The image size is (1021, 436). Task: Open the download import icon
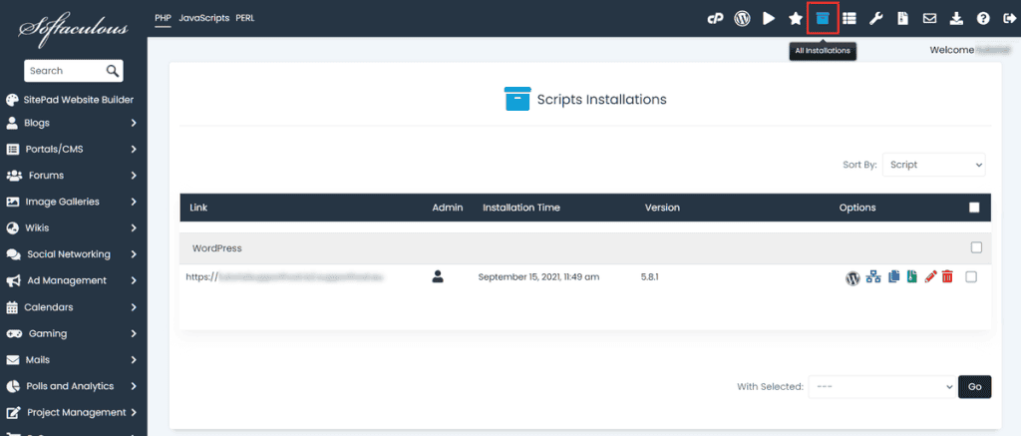(x=956, y=18)
